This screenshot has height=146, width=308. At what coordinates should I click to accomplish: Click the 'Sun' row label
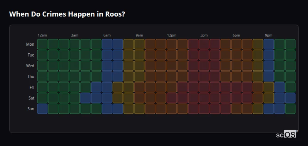tap(31, 109)
